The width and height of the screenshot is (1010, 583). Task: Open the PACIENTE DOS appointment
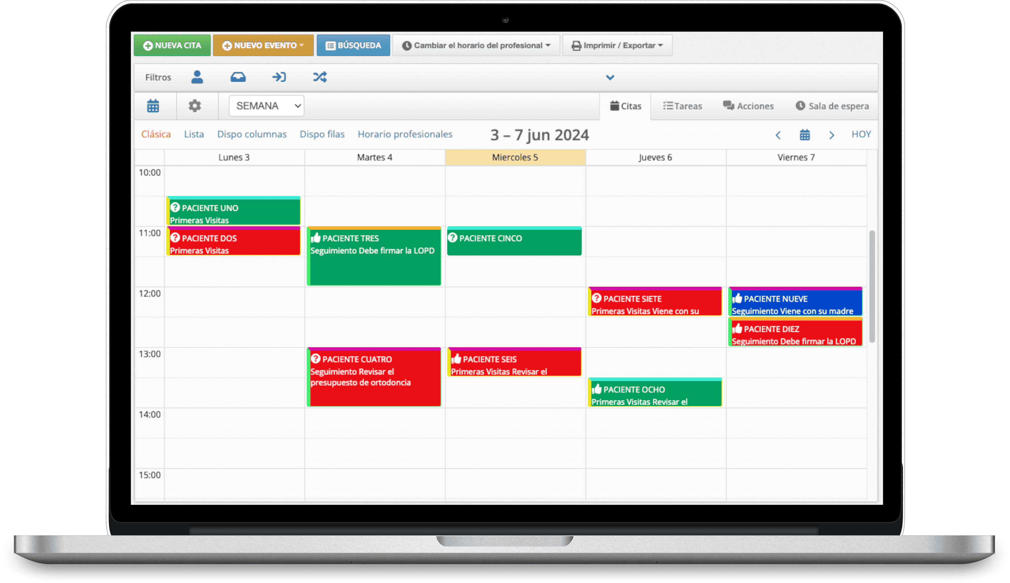(233, 241)
